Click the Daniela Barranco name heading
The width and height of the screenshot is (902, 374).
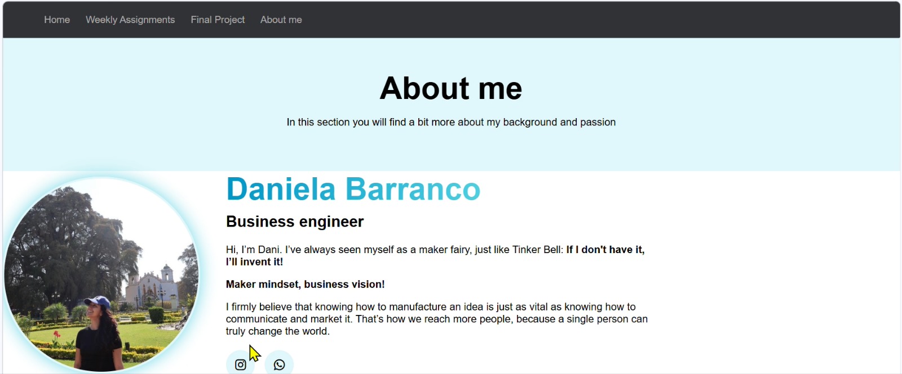(x=353, y=189)
